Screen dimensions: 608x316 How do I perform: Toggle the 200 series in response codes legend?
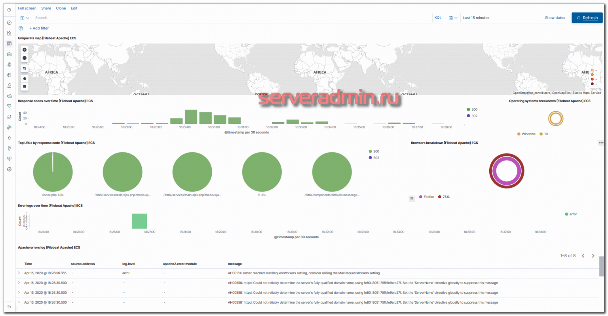[x=474, y=110]
